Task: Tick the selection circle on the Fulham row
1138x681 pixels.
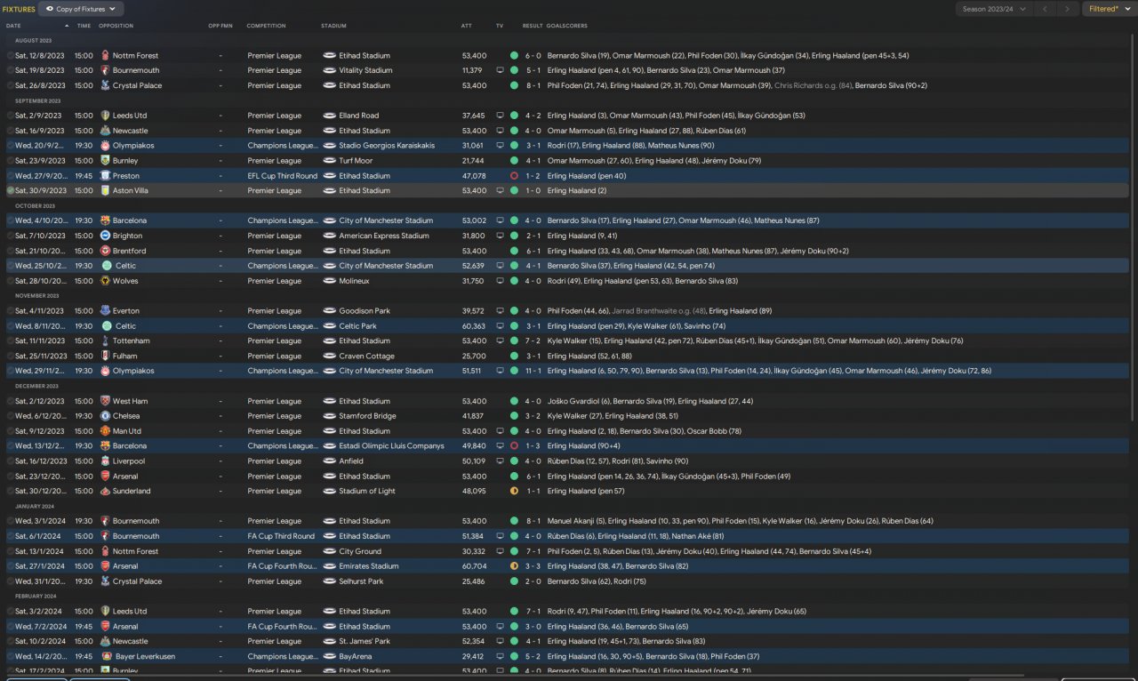Action: (x=11, y=356)
